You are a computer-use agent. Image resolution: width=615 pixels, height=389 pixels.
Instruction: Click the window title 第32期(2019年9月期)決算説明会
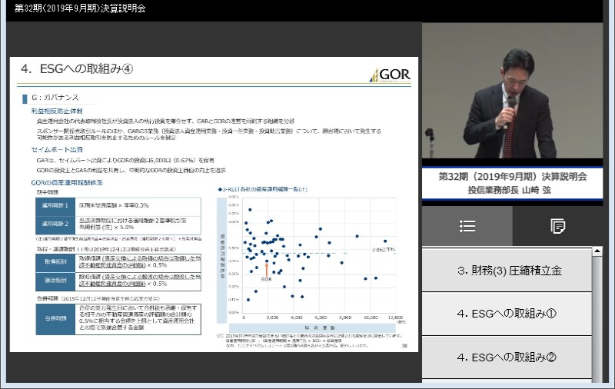(80, 8)
